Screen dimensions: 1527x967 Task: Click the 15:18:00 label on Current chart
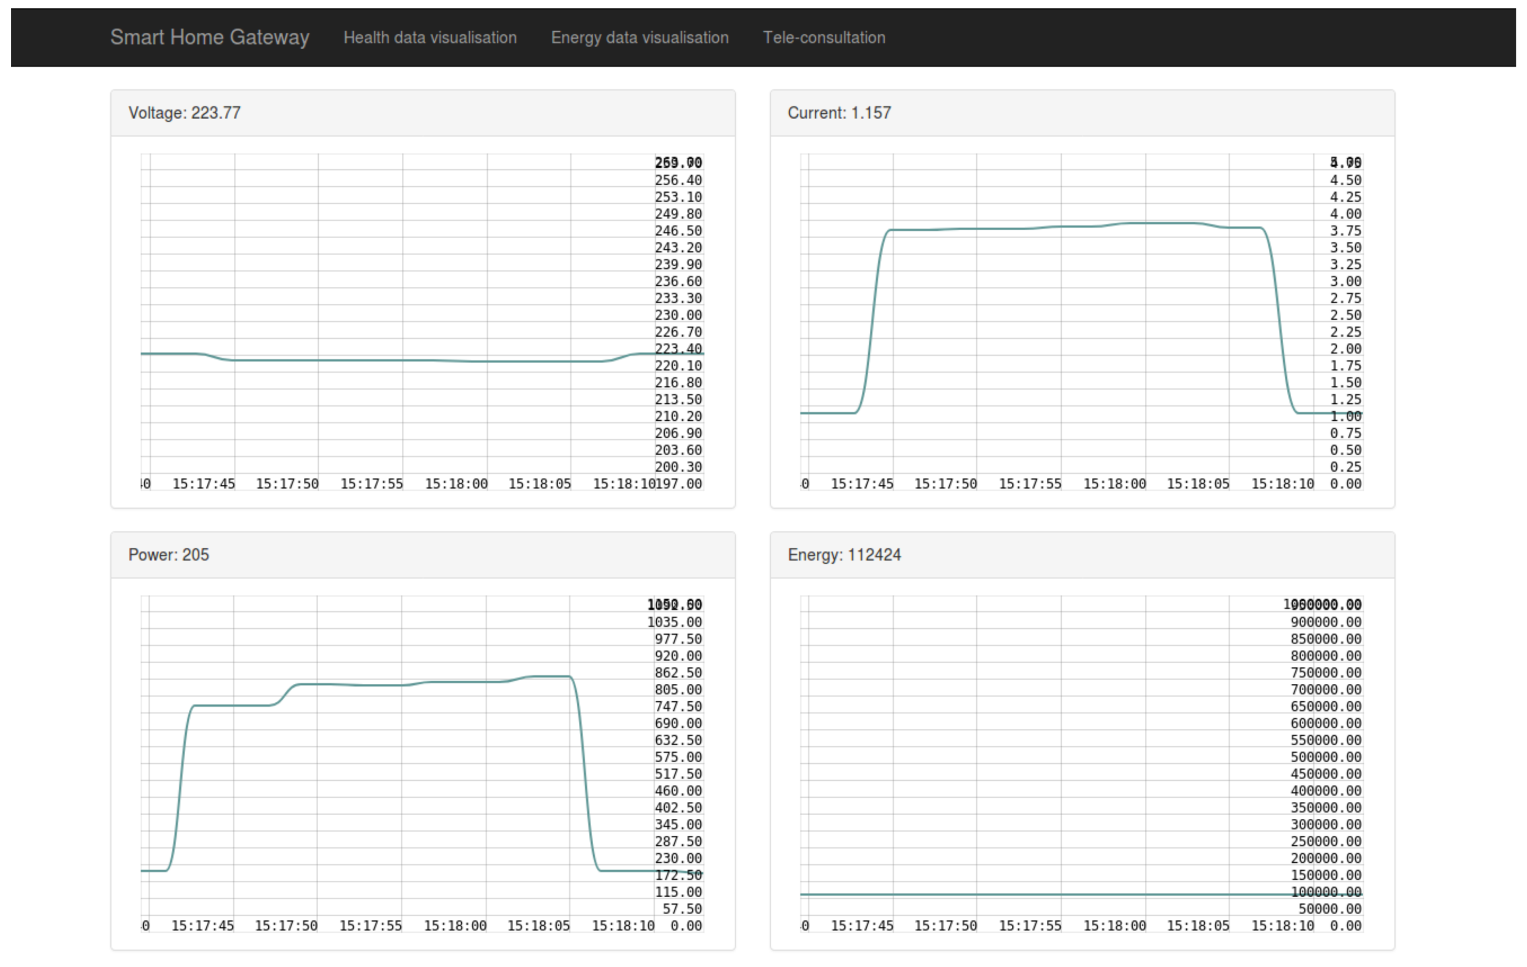[x=1114, y=484]
